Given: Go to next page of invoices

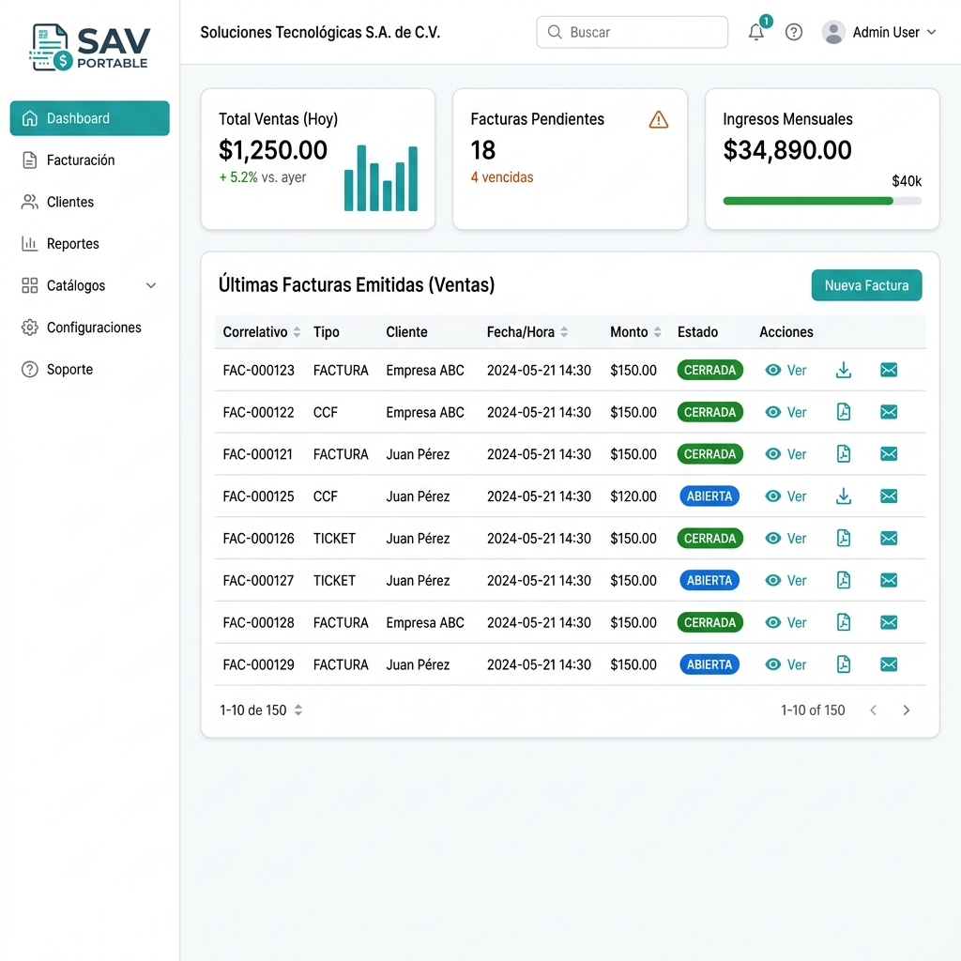Looking at the screenshot, I should click(x=907, y=710).
